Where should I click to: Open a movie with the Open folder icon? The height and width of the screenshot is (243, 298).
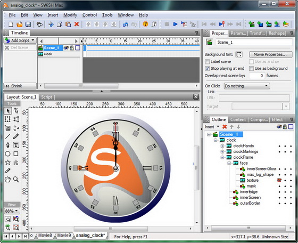point(19,25)
